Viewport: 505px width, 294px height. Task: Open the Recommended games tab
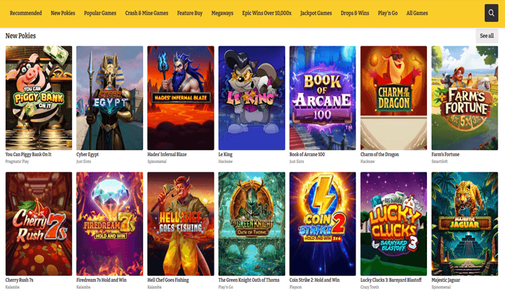coord(26,13)
